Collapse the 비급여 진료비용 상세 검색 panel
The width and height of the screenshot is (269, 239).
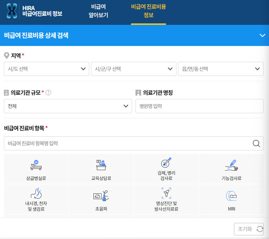pos(262,35)
